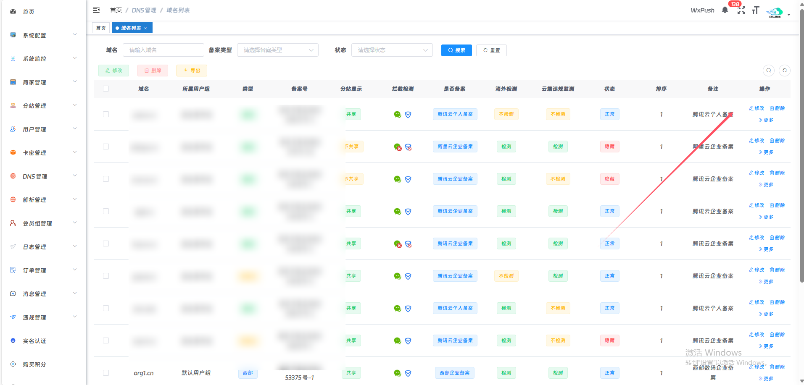Click the 实名认证 sidebar icon
This screenshot has width=804, height=385.
(13, 341)
